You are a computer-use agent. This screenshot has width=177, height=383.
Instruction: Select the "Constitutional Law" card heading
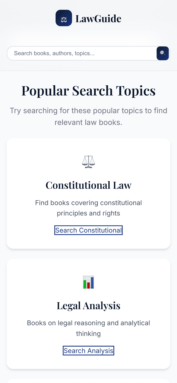(88, 185)
